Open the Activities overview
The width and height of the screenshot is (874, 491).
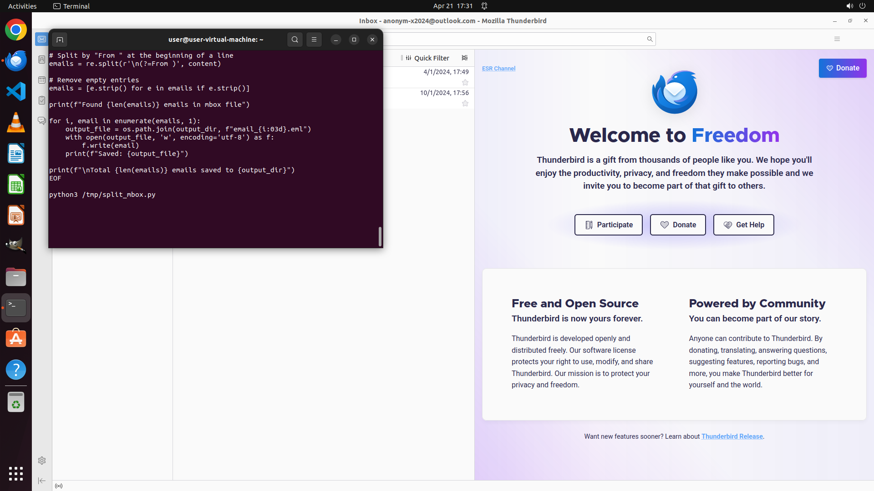tap(22, 6)
